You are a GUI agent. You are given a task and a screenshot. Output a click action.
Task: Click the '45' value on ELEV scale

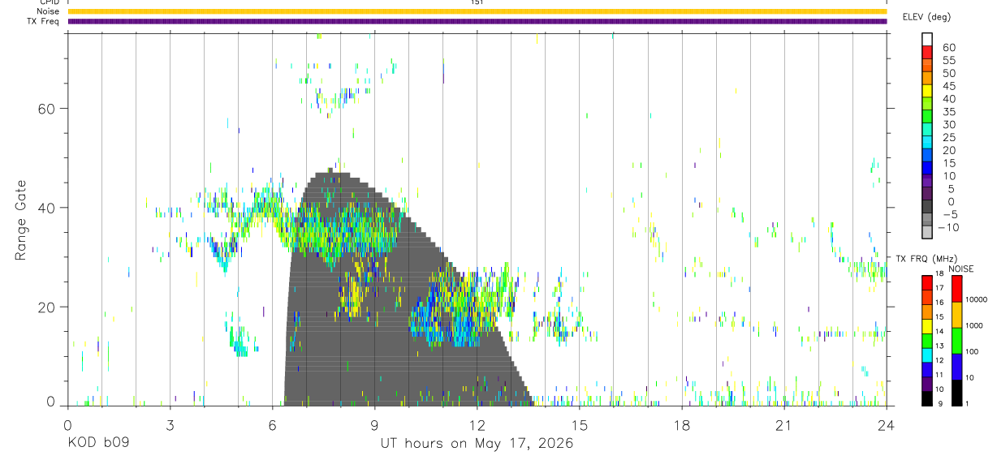948,86
